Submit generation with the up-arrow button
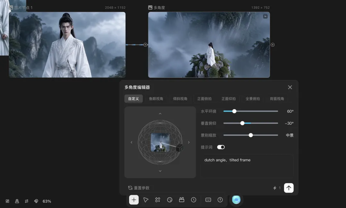Image resolution: width=346 pixels, height=208 pixels. 289,188
